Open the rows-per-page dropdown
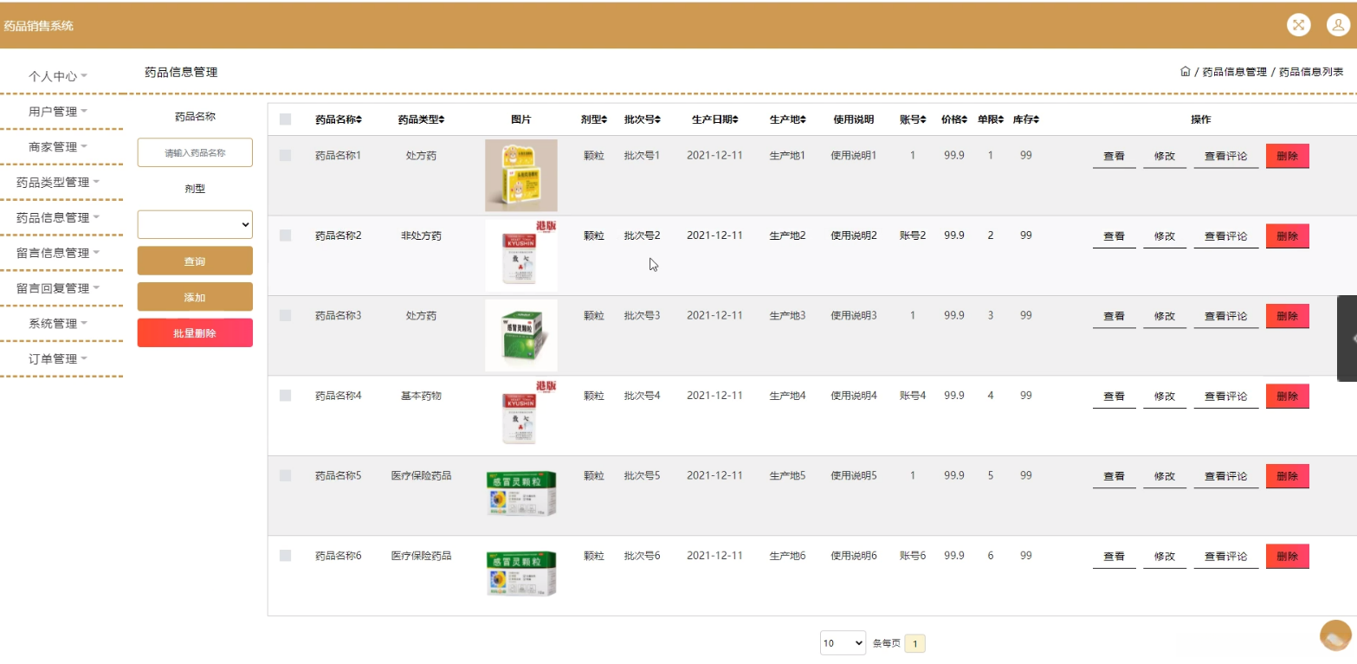Image resolution: width=1357 pixels, height=664 pixels. point(843,643)
